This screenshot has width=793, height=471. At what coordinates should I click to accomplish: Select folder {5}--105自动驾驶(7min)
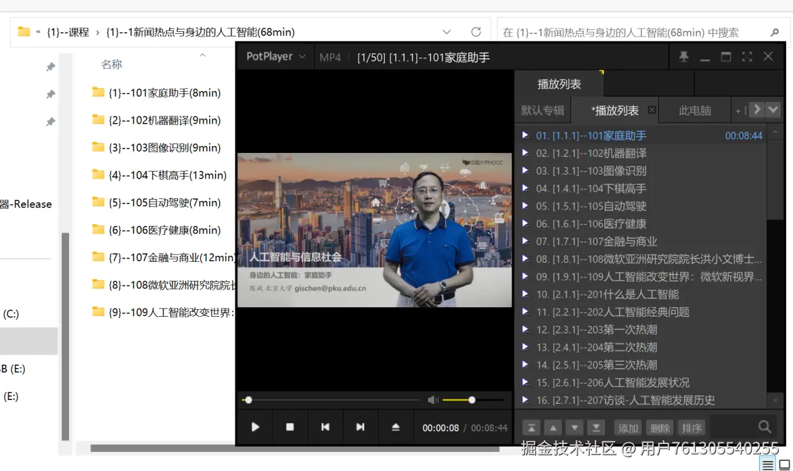click(x=157, y=203)
